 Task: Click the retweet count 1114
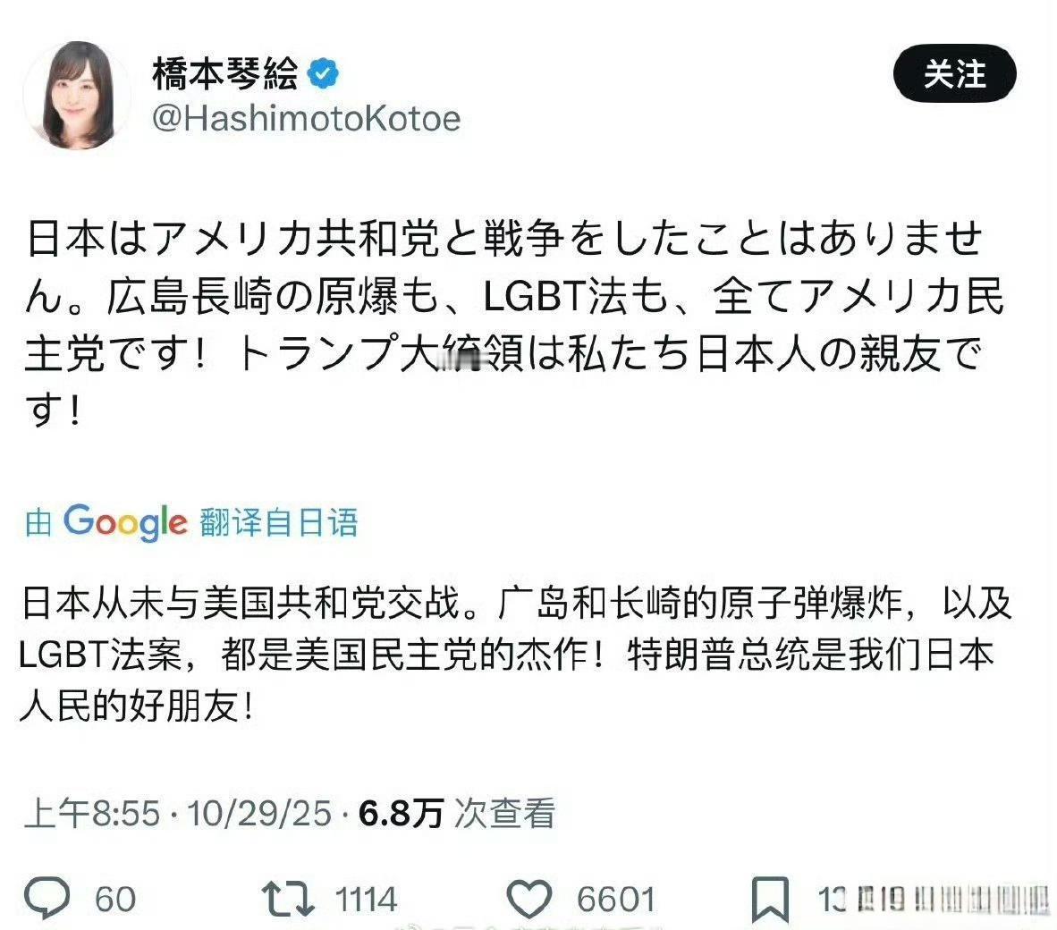click(367, 900)
